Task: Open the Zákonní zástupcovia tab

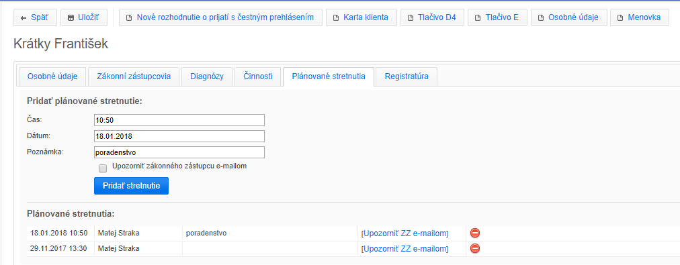Action: click(135, 76)
